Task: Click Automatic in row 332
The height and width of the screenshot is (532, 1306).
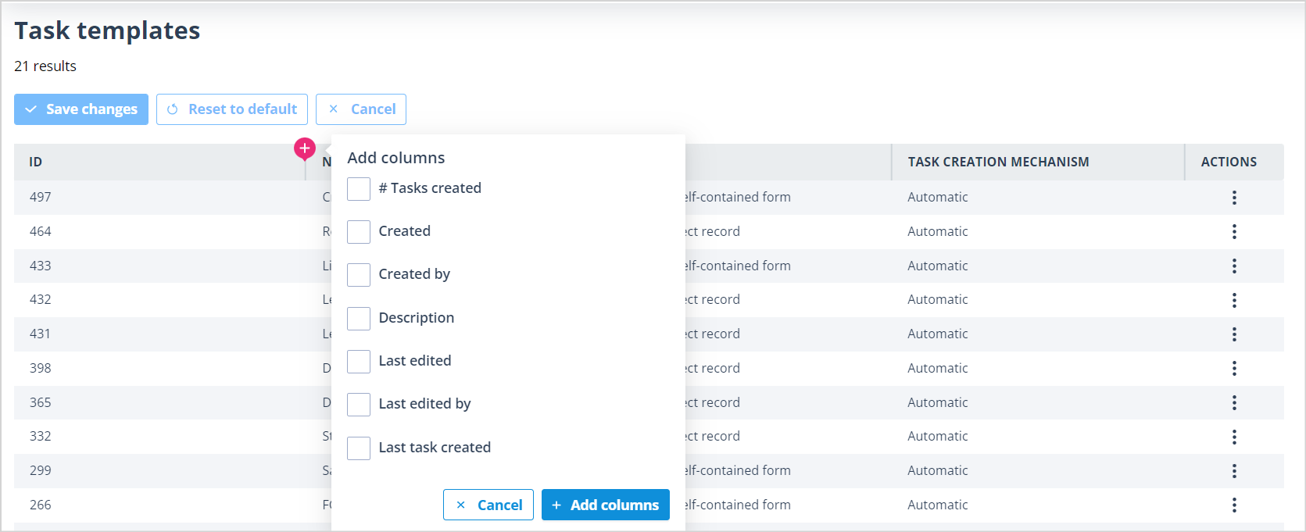Action: click(x=938, y=436)
